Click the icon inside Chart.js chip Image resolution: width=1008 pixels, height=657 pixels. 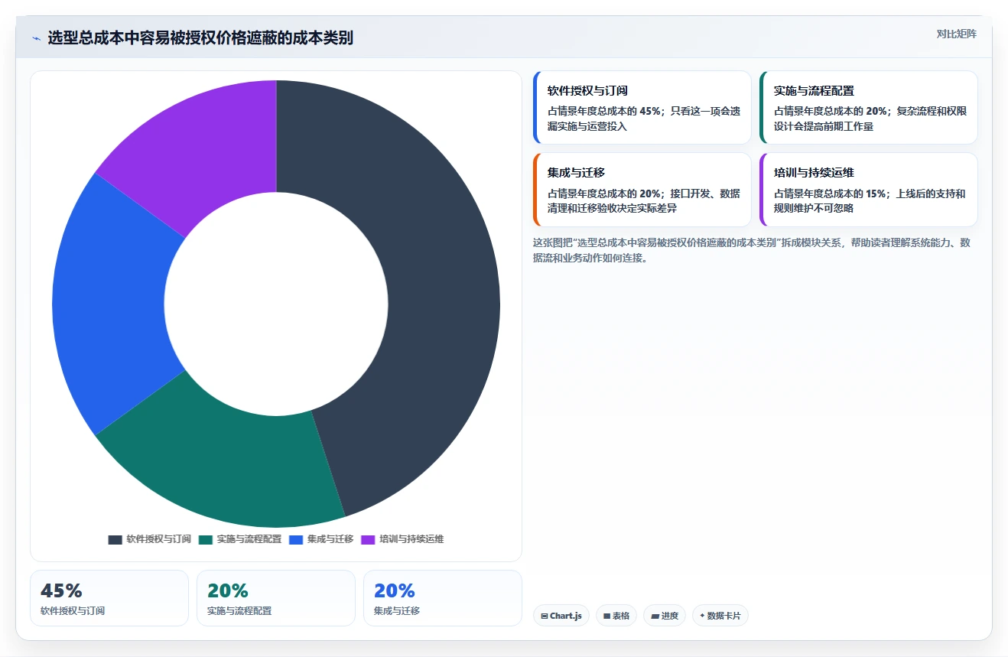545,616
